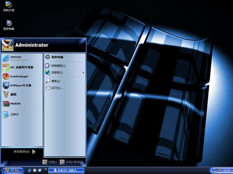233x174 pixels.
Task: Open the 运行 (Run) dialog entry
Action: [x=56, y=88]
